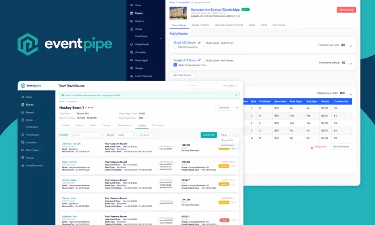Click Hotels icon in back window sidebar
This screenshot has height=225, width=375.
coord(132,29)
